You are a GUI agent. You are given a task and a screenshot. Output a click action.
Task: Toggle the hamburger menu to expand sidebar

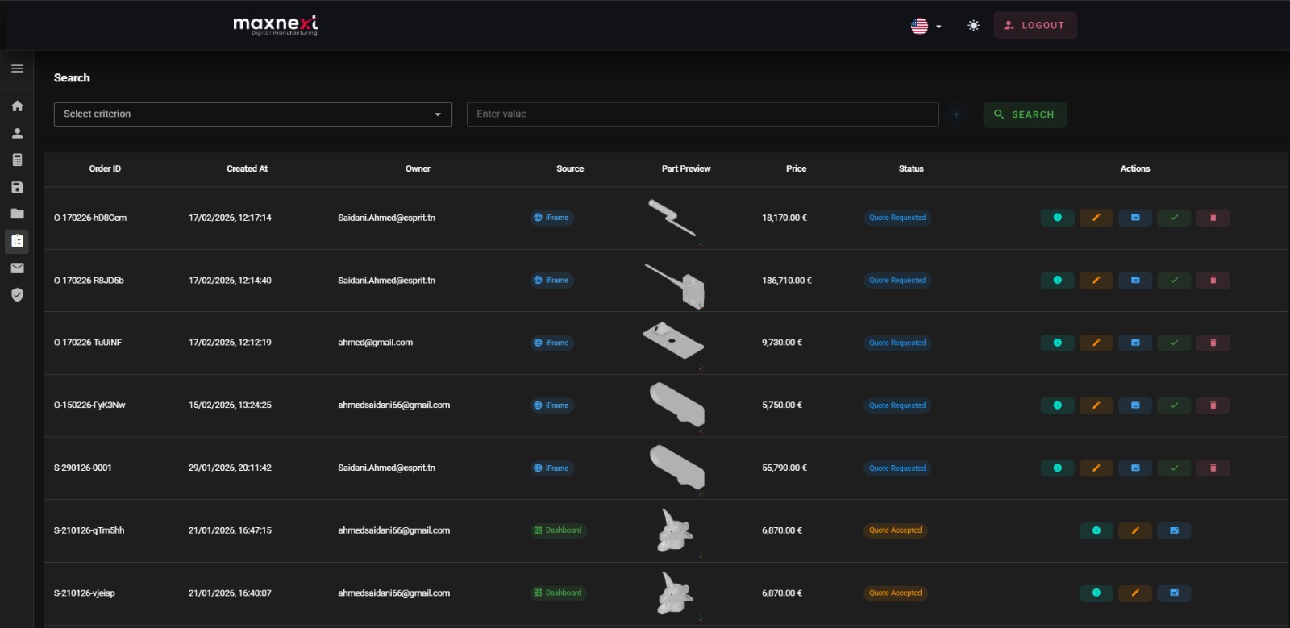click(x=17, y=69)
